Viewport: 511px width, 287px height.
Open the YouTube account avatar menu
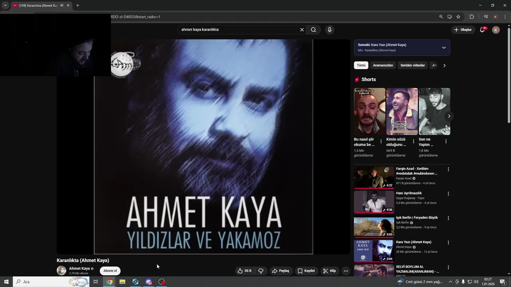tap(496, 30)
